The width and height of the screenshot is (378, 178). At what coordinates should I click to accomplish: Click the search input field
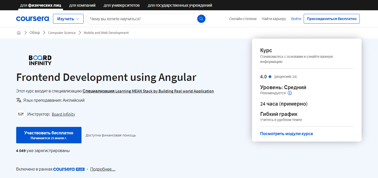pyautogui.click(x=141, y=19)
